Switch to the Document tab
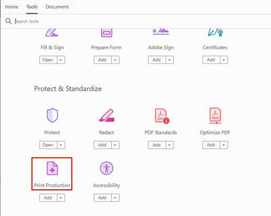271x216 pixels. point(57,7)
